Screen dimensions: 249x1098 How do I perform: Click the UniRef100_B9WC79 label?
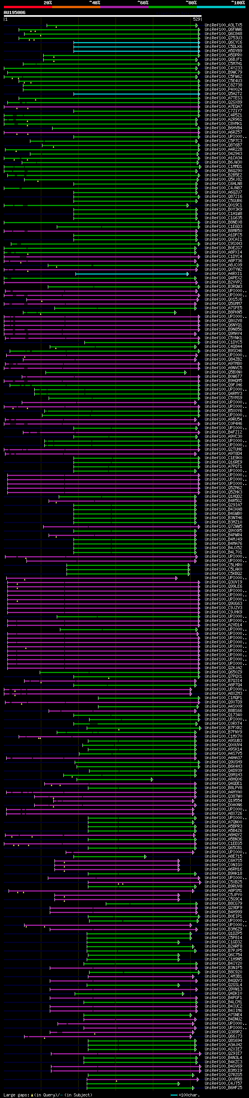pos(223,72)
